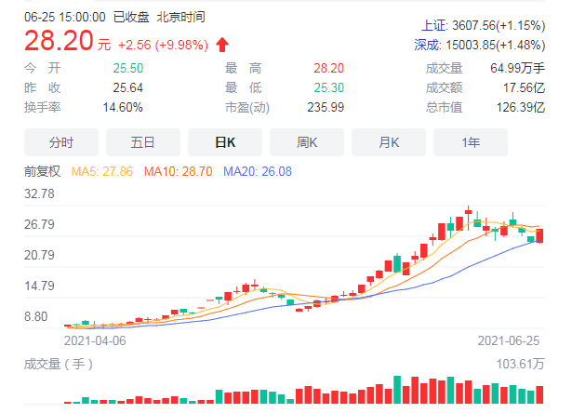Switch to the 周K weekly chart
Screen dimensions: 572x413
pyautogui.click(x=307, y=142)
